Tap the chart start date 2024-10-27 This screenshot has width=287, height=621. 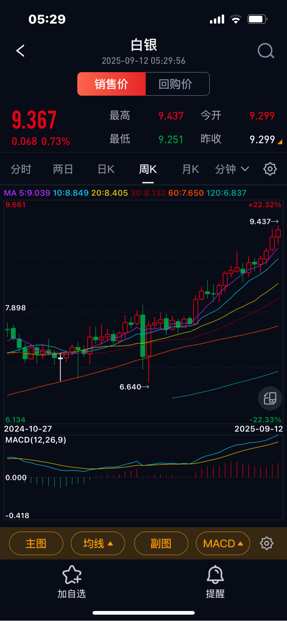[28, 429]
